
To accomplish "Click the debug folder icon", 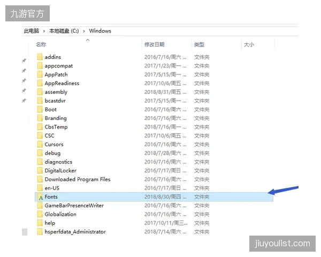I will 40,153.
